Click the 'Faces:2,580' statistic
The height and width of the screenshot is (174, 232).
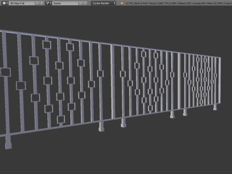(x=156, y=3)
